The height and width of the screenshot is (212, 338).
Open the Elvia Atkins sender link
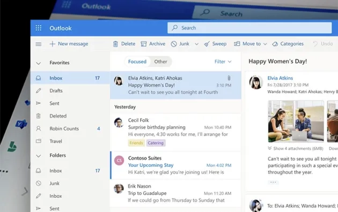(x=280, y=78)
